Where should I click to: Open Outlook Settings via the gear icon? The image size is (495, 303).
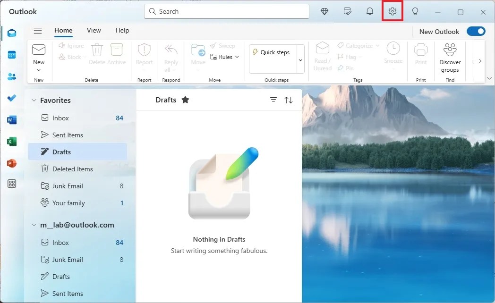click(393, 11)
